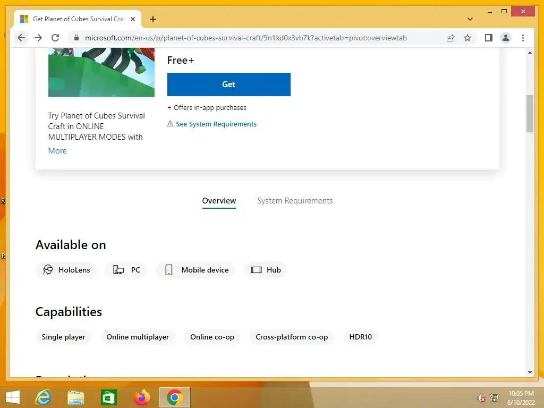
Task: Open File Explorer from taskbar
Action: (75, 397)
